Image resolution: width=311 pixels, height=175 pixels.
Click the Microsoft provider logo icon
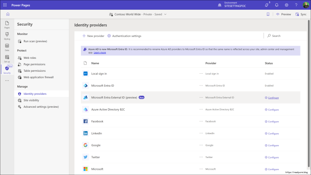click(x=85, y=169)
